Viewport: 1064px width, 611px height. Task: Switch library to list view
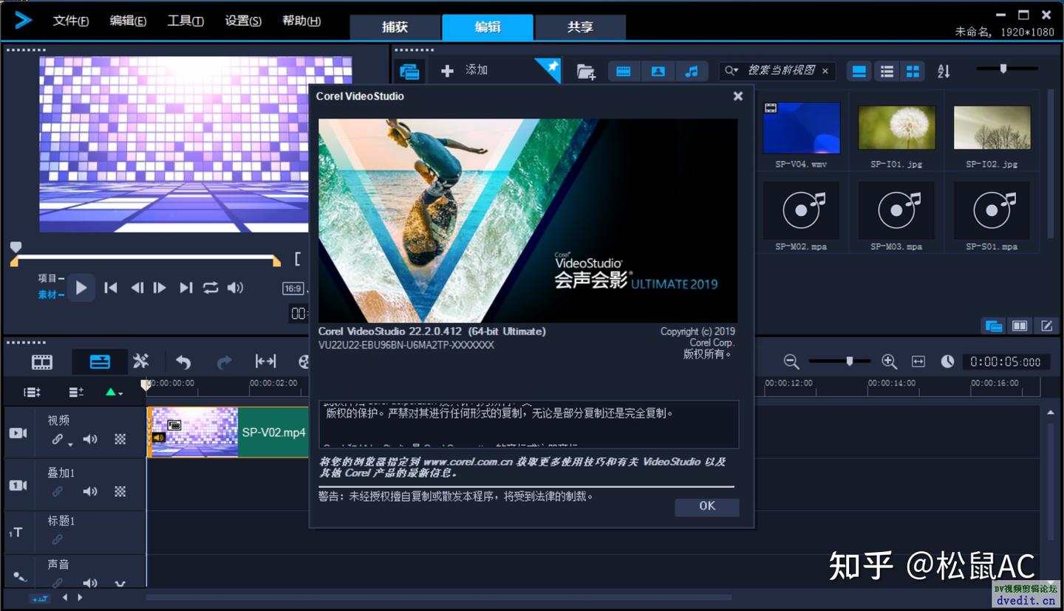[x=887, y=71]
